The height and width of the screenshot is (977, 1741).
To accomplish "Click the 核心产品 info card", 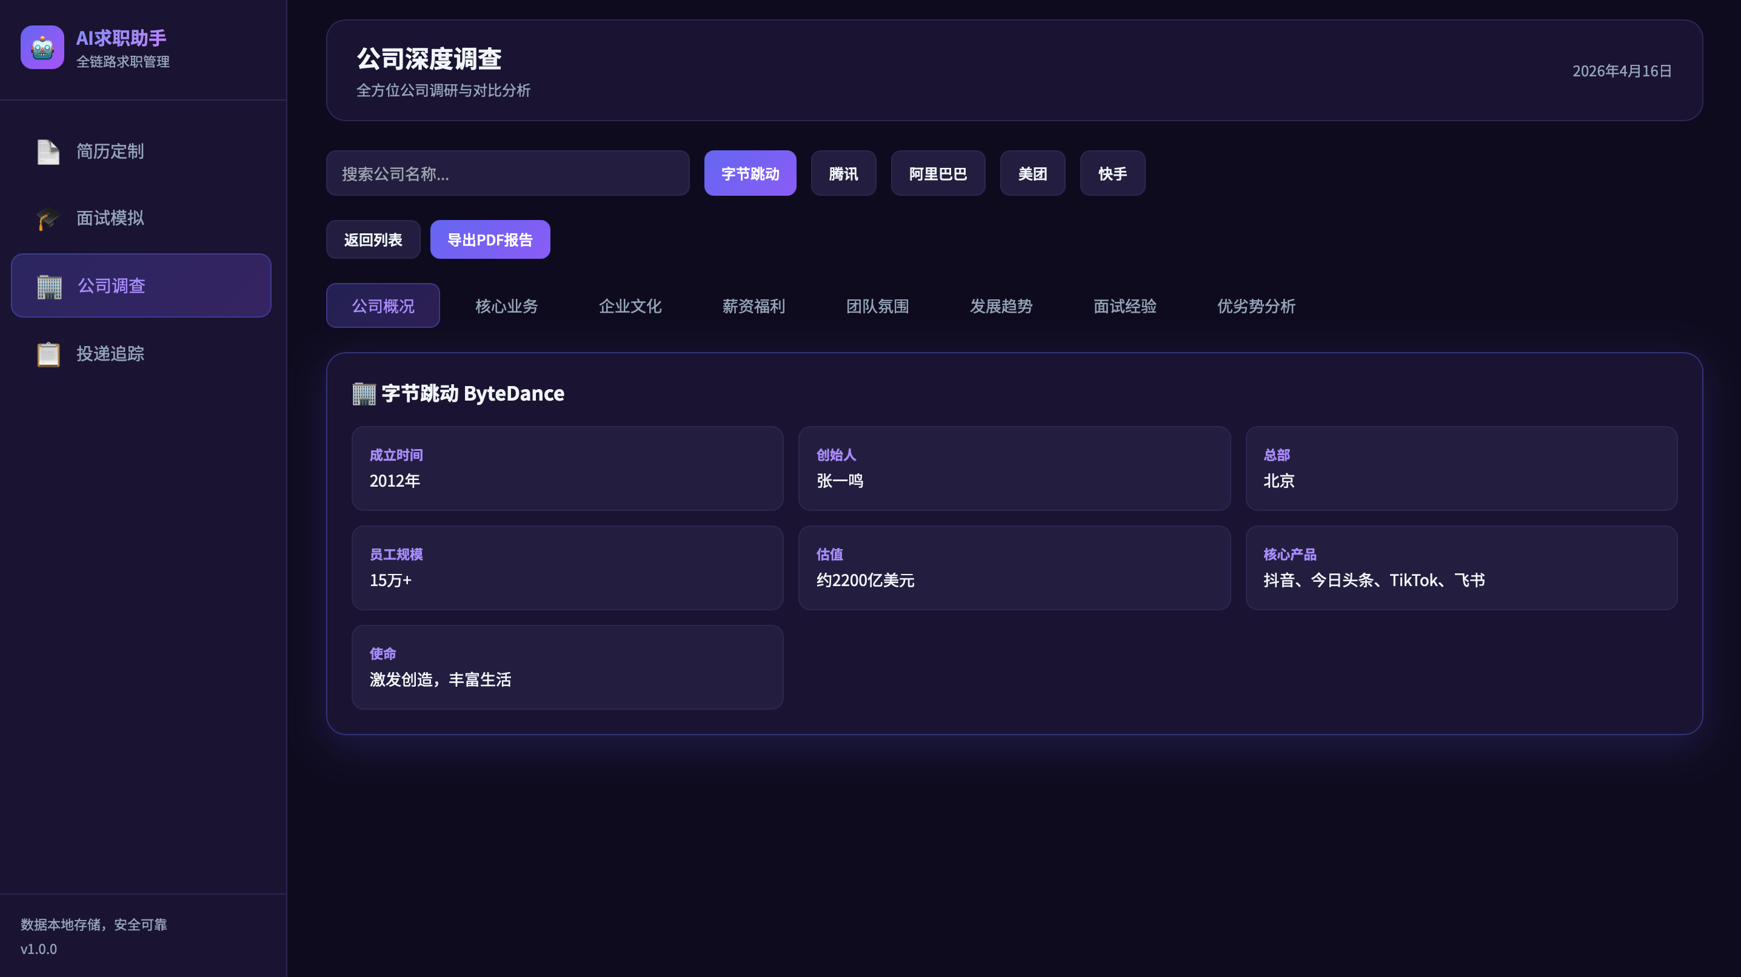I will pos(1460,569).
